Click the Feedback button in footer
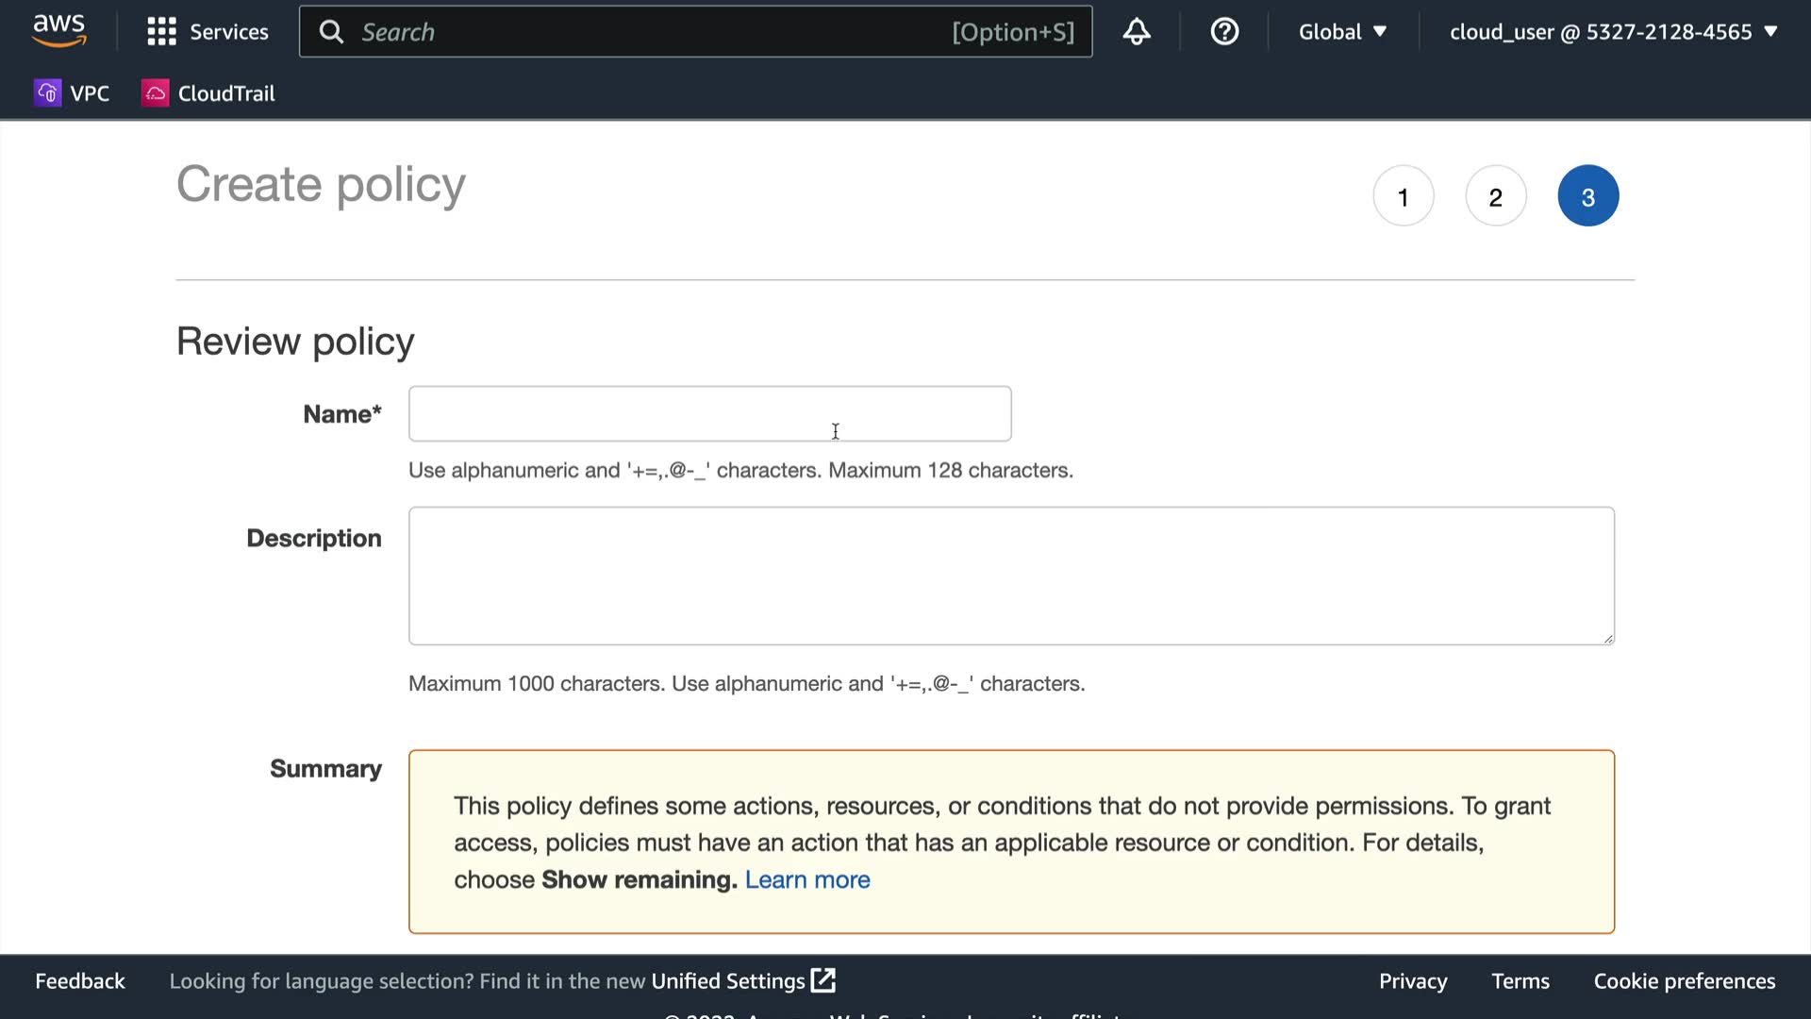This screenshot has height=1019, width=1811. click(x=80, y=981)
